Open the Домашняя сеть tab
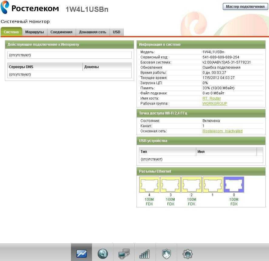Viewport: 269px width, 261px height. (x=92, y=32)
